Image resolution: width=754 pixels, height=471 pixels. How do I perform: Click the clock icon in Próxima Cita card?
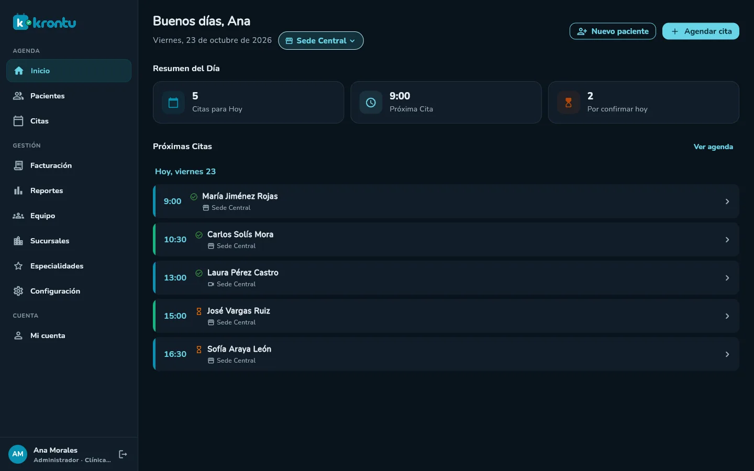pyautogui.click(x=371, y=103)
